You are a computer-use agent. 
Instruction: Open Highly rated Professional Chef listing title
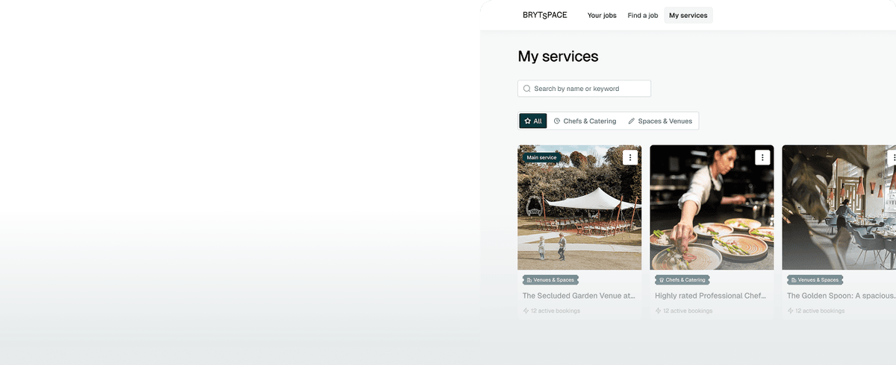coord(711,296)
